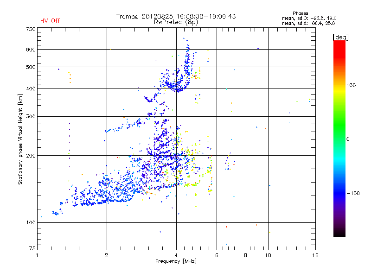
Task: Click the colorbar tick label "-100"
Action: (353, 193)
